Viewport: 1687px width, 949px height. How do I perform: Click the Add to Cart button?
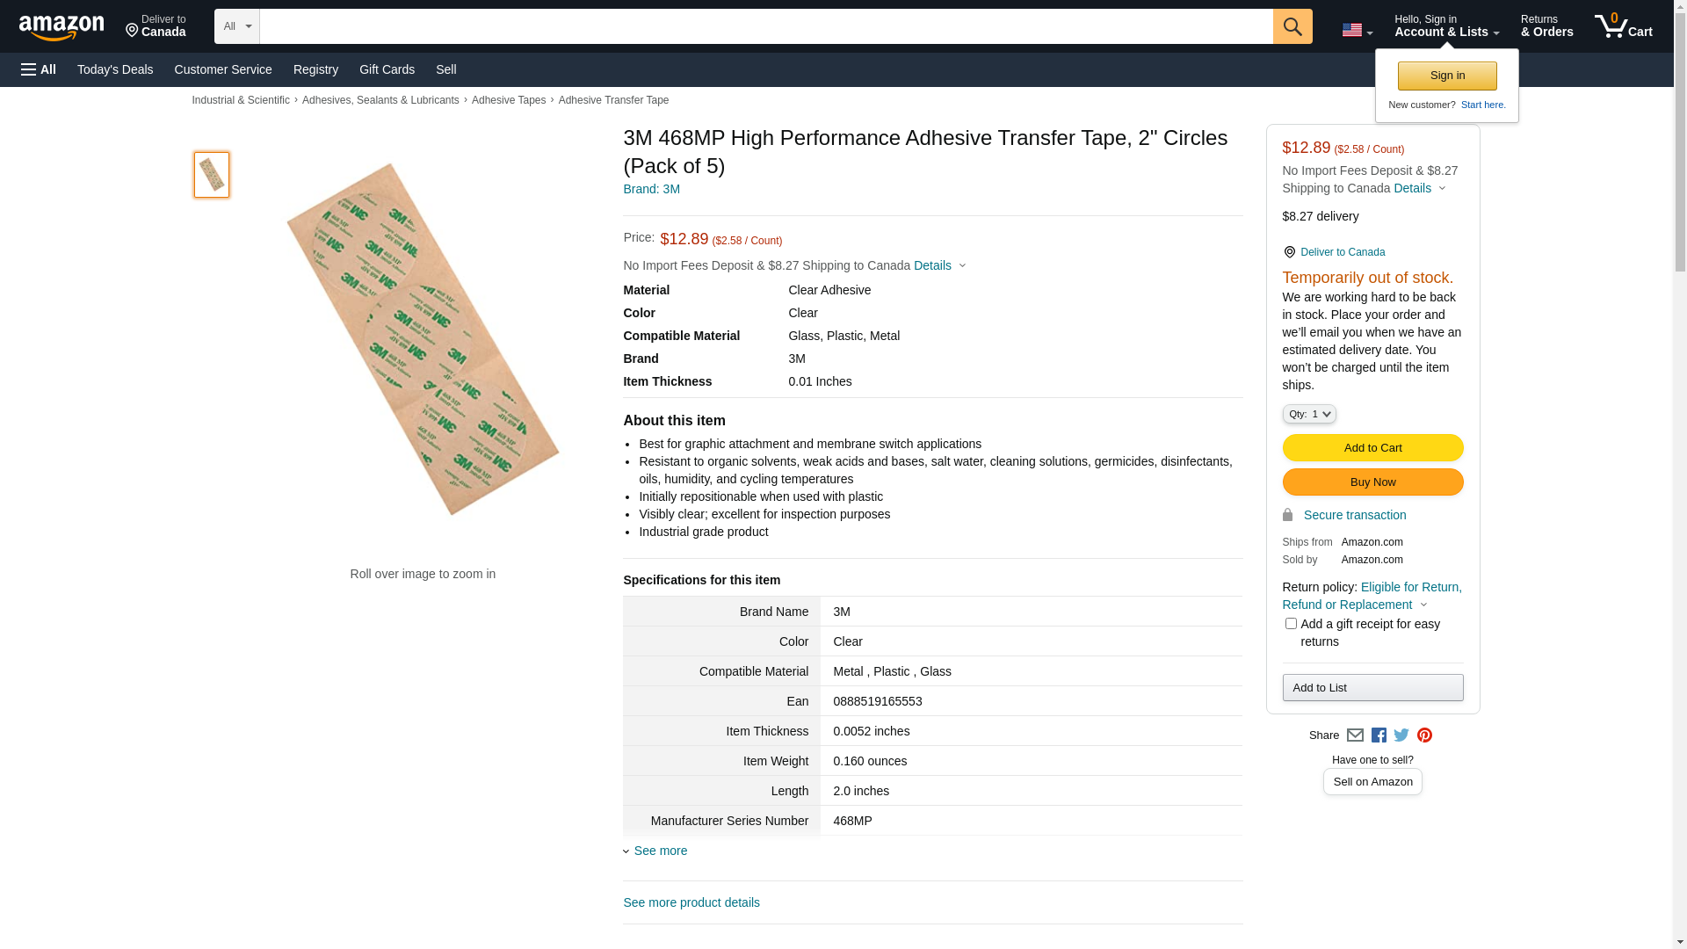point(1372,448)
